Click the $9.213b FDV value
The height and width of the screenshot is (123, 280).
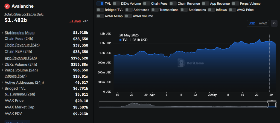(x=81, y=114)
